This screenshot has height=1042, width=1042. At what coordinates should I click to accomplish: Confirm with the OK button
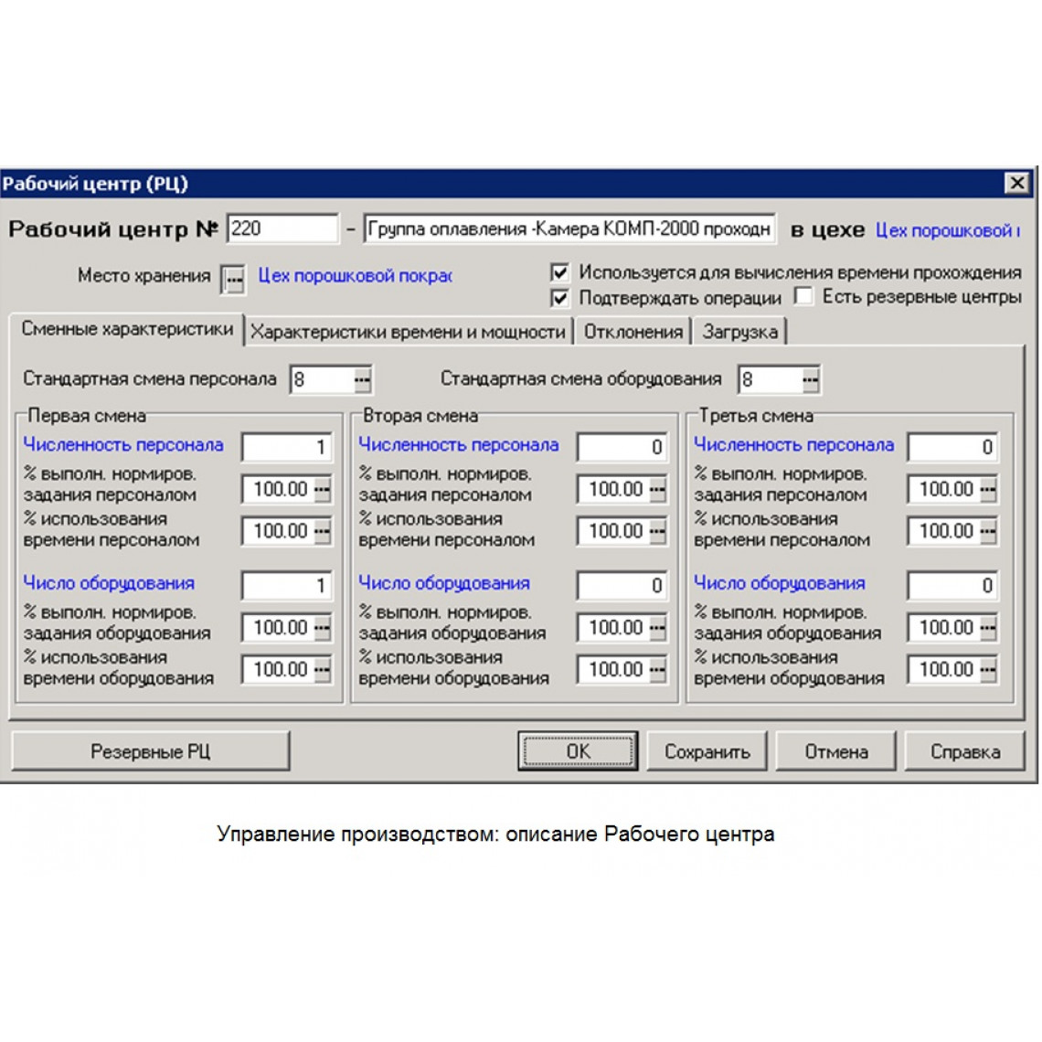click(578, 751)
